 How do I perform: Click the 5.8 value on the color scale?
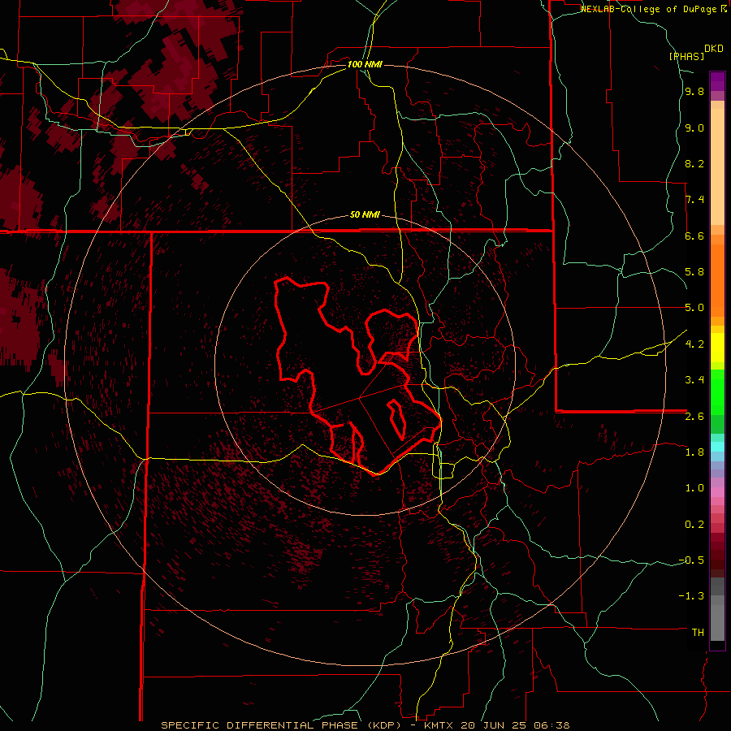coord(694,272)
